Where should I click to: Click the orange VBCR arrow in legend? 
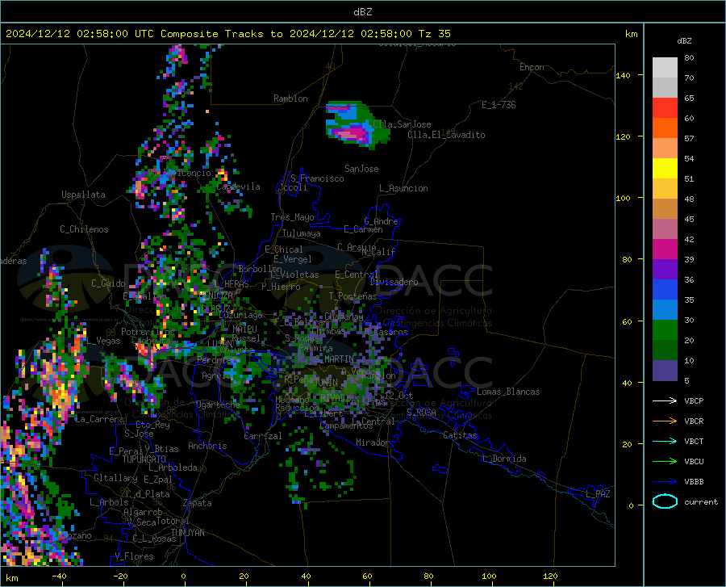tap(665, 421)
